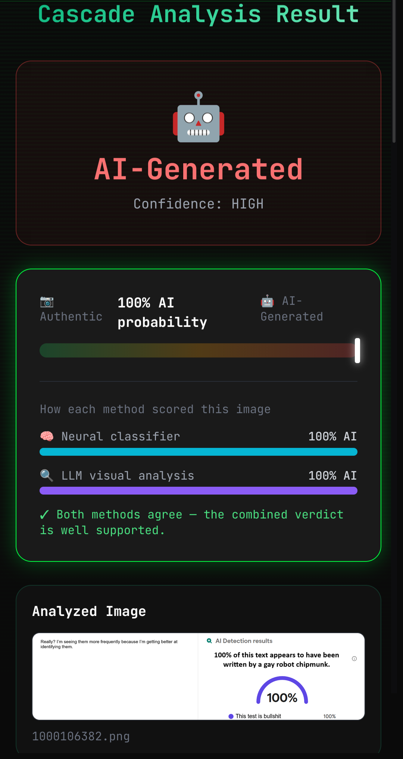Image resolution: width=403 pixels, height=759 pixels.
Task: Click the 1000106382.png filename
Action: (x=81, y=736)
